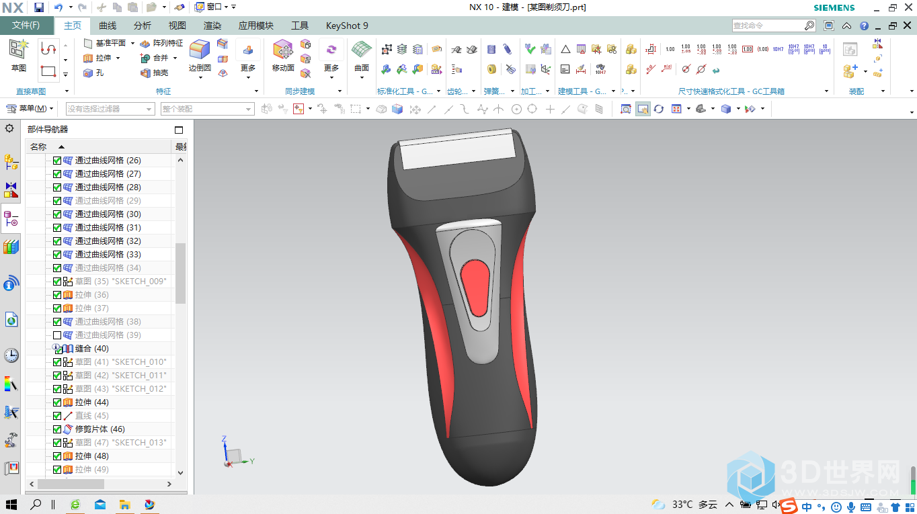Toggle checkbox for 通过曲线网格 (30)

57,214
